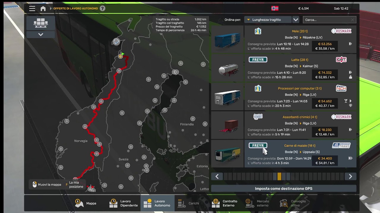Viewport: 380px width, 213px height.
Task: Open the help question mark icon
Action: pyautogui.click(x=102, y=9)
